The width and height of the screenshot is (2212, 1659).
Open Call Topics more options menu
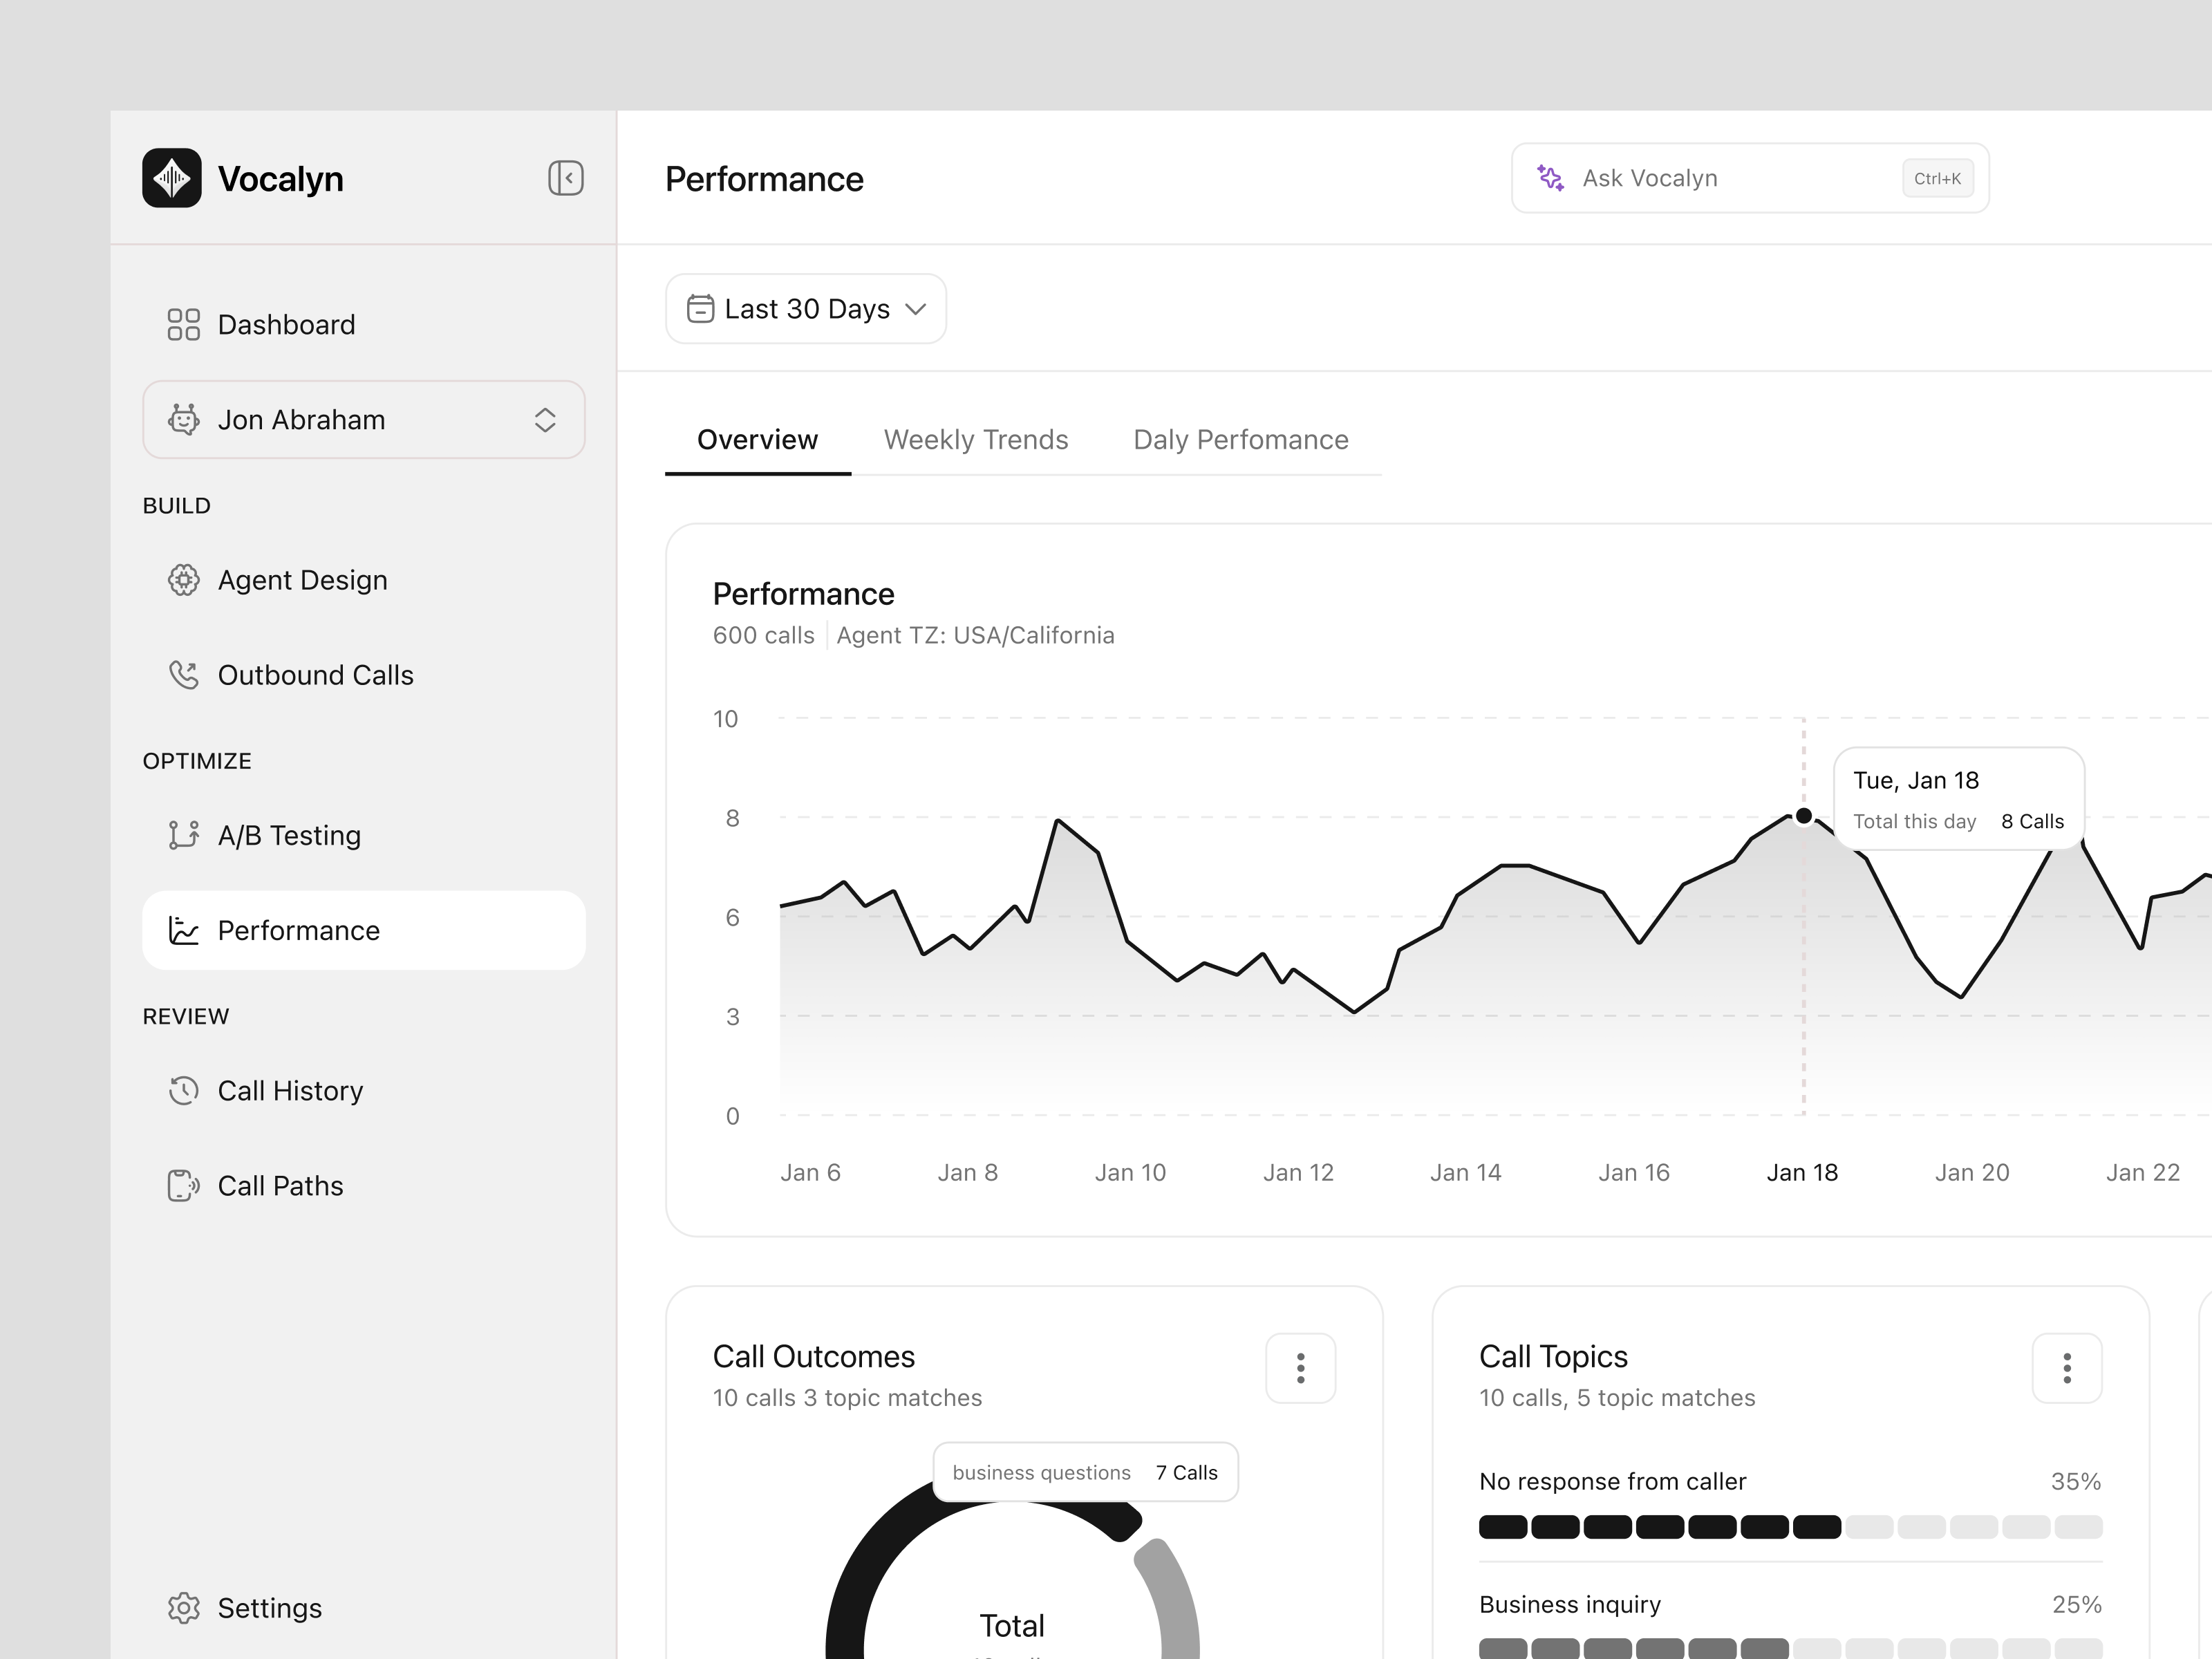(x=2067, y=1368)
